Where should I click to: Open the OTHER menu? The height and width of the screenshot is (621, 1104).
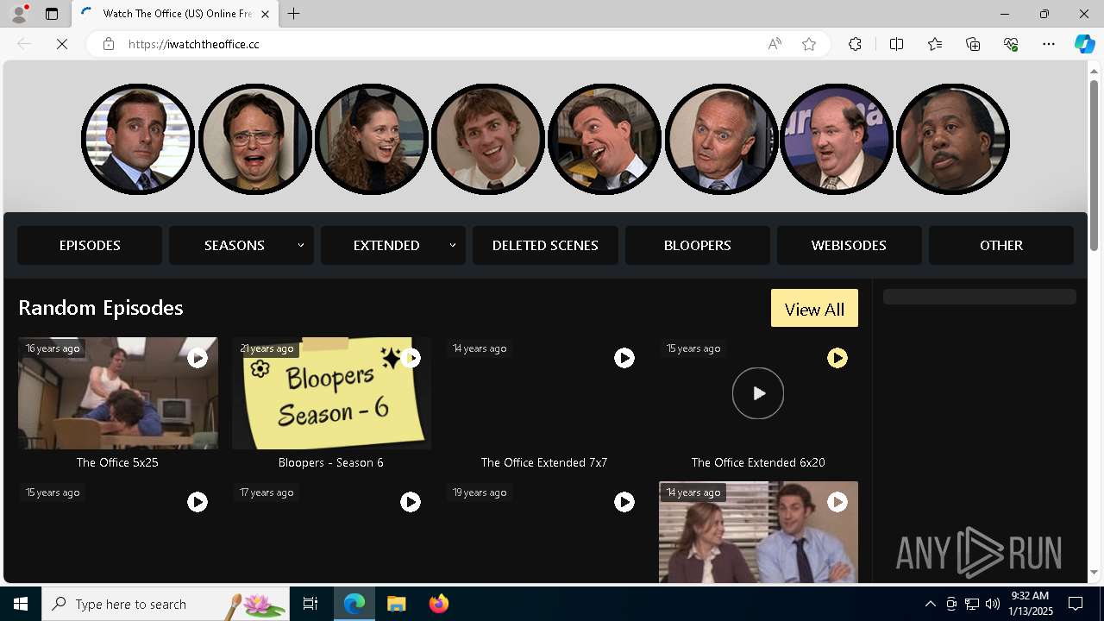pos(1001,245)
